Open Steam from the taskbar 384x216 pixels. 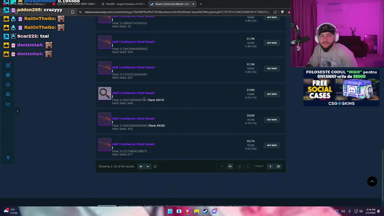[x=205, y=211]
